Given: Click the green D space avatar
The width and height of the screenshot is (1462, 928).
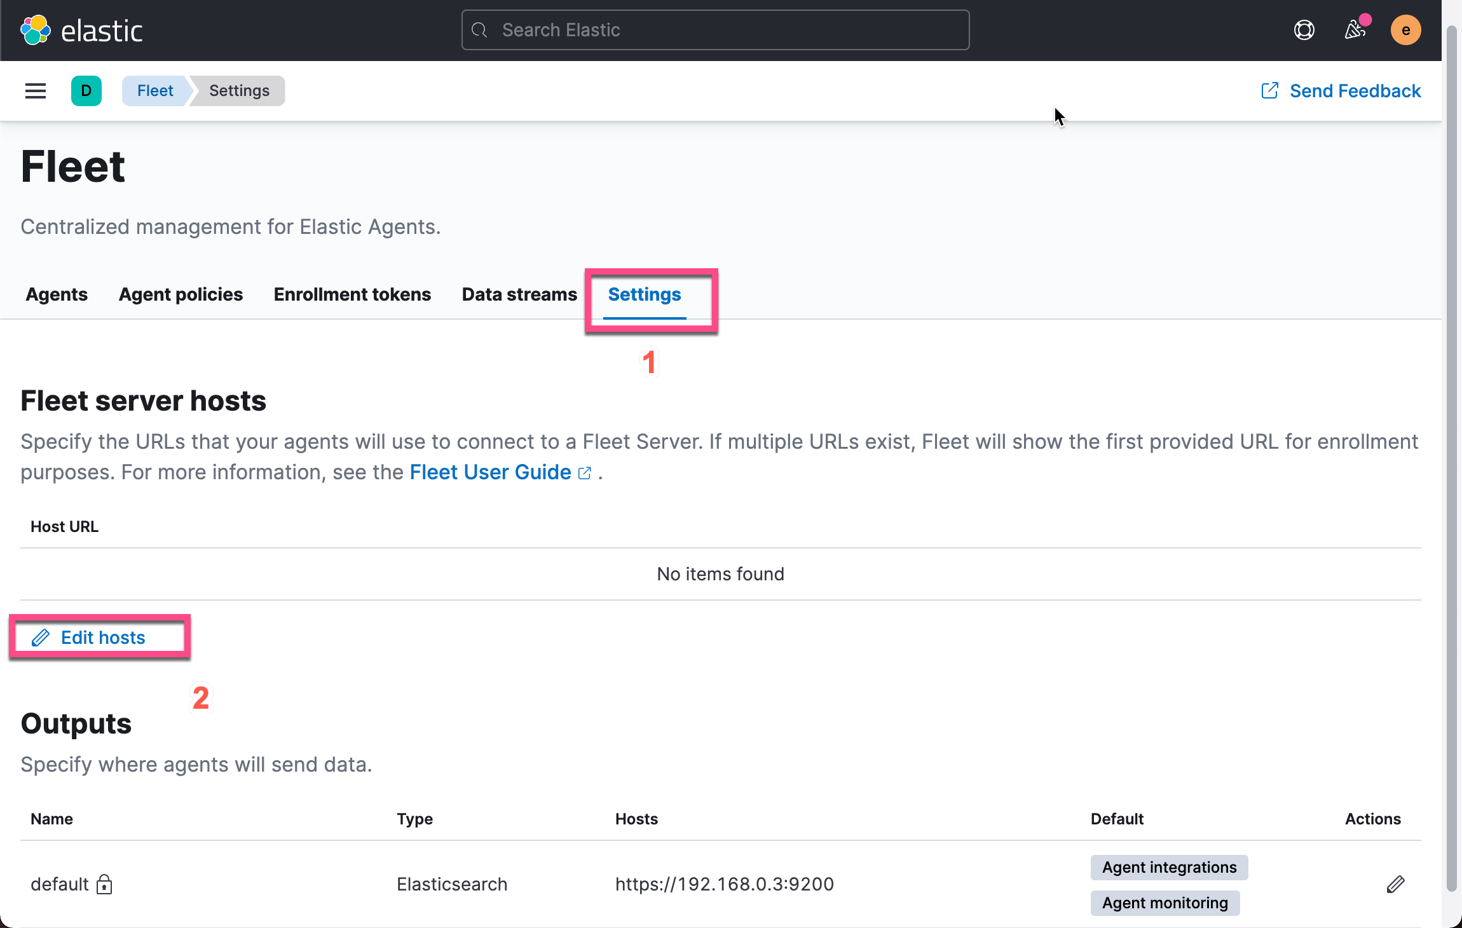Looking at the screenshot, I should click(x=86, y=91).
